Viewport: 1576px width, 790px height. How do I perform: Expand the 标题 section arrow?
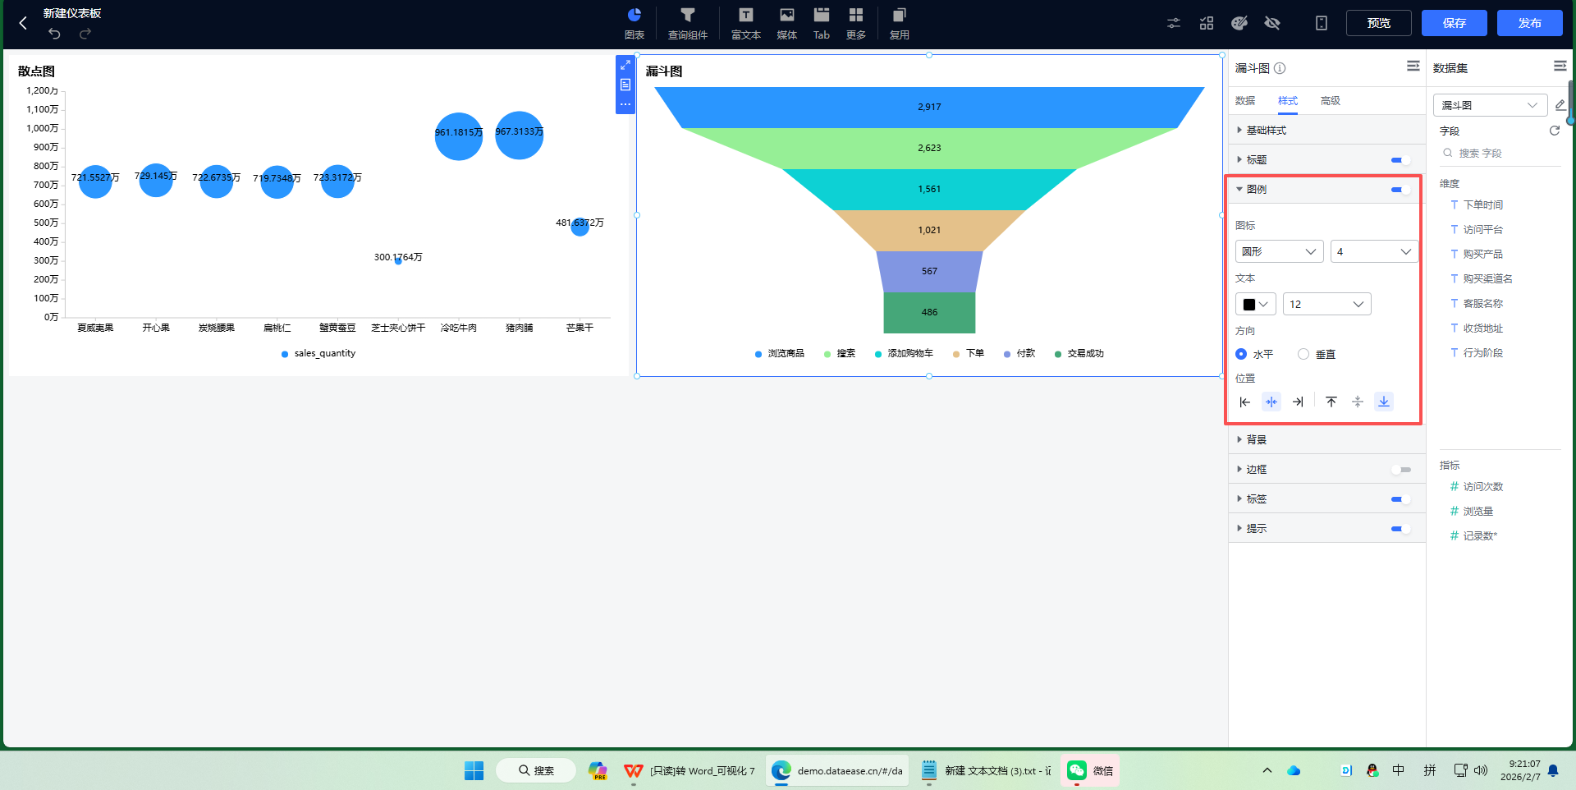click(x=1239, y=160)
